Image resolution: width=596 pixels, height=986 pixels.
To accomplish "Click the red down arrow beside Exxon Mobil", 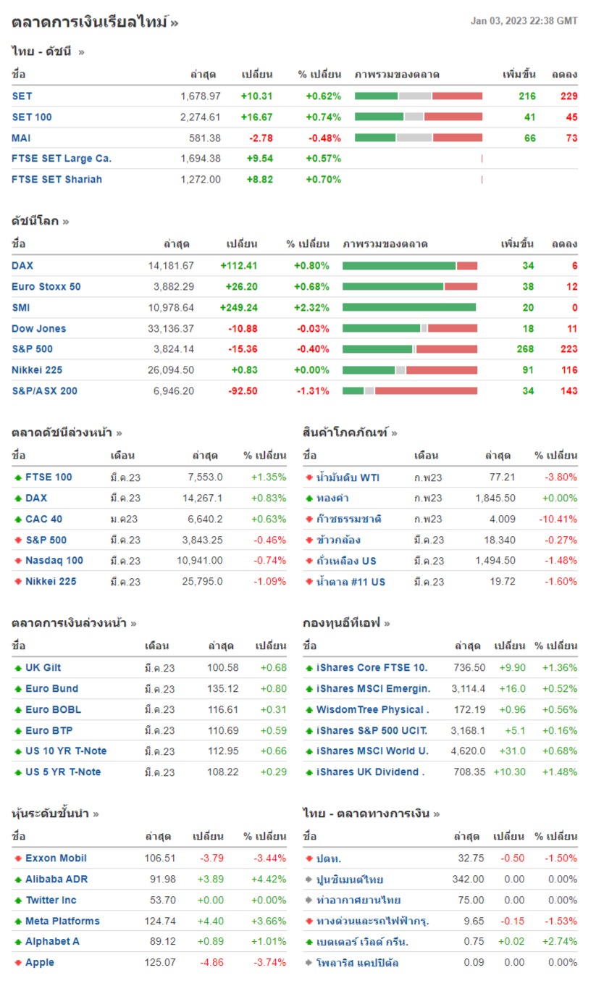I will click(x=18, y=858).
